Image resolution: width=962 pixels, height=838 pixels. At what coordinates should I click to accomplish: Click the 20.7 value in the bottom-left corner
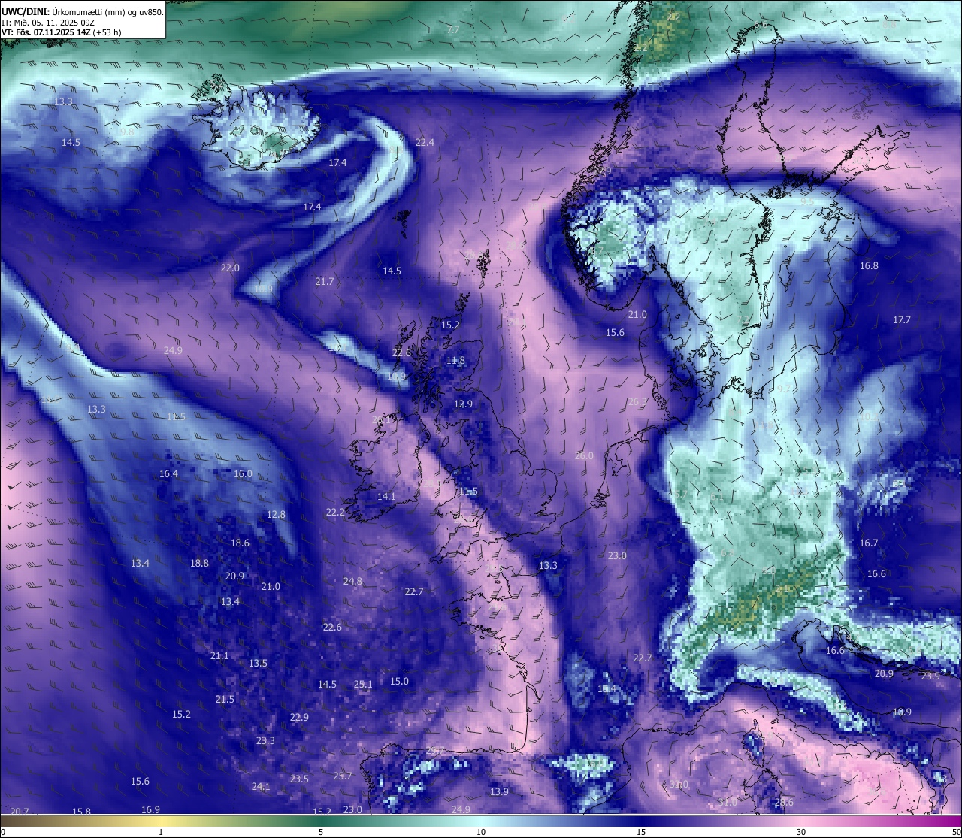point(20,811)
